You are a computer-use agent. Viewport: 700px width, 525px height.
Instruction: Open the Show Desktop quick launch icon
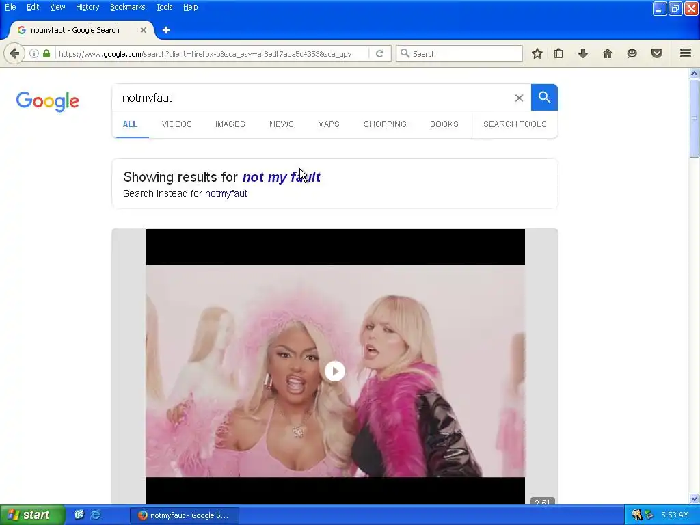[x=79, y=515]
